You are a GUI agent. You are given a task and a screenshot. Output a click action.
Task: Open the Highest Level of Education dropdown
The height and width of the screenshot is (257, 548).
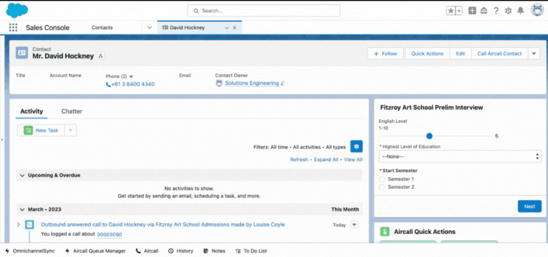tap(460, 156)
